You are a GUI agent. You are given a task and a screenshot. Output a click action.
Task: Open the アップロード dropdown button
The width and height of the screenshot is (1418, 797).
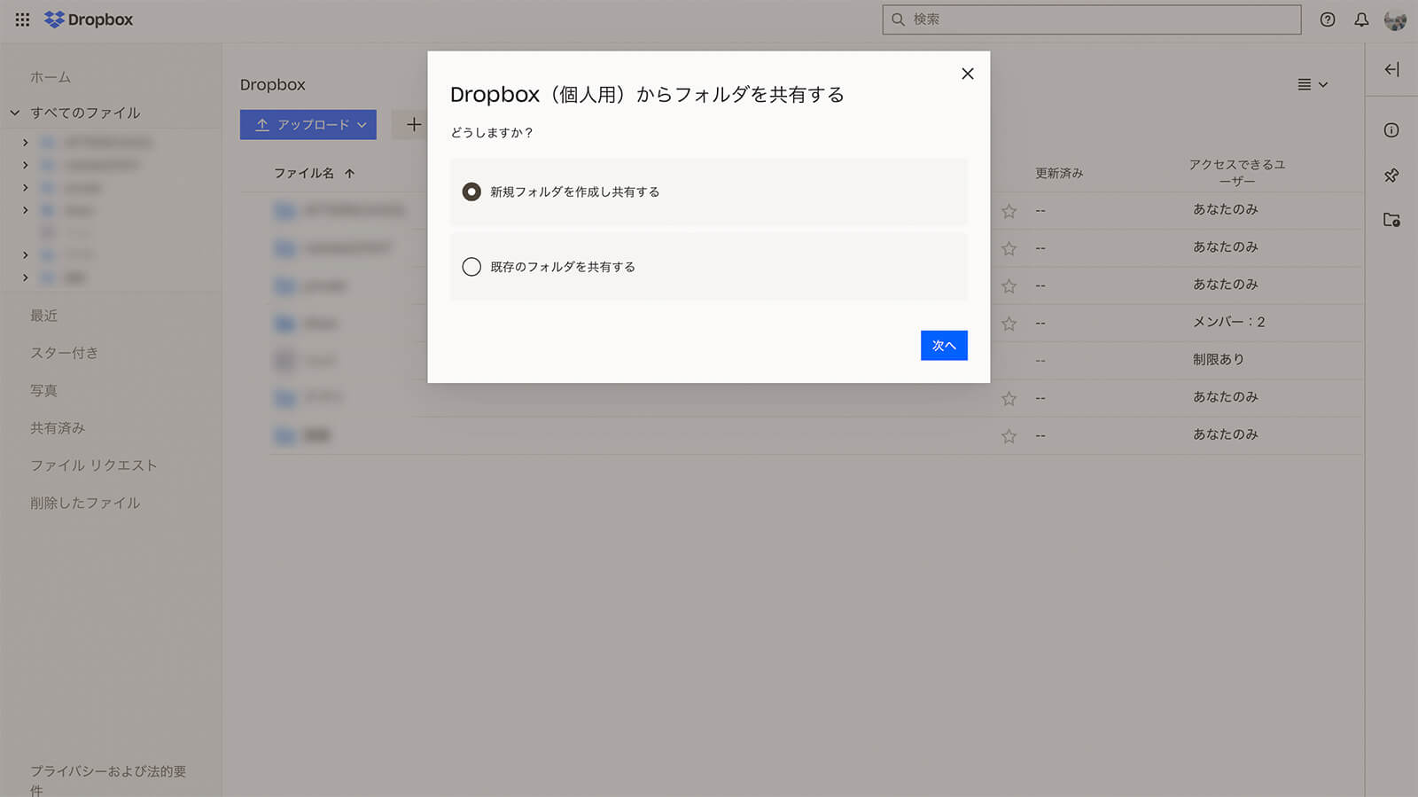(308, 125)
